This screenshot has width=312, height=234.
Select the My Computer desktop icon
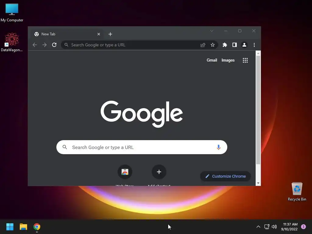pos(12,13)
